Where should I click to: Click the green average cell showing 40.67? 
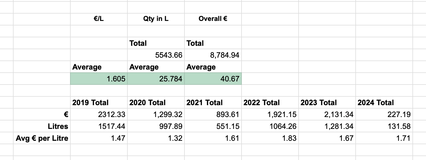click(213, 79)
